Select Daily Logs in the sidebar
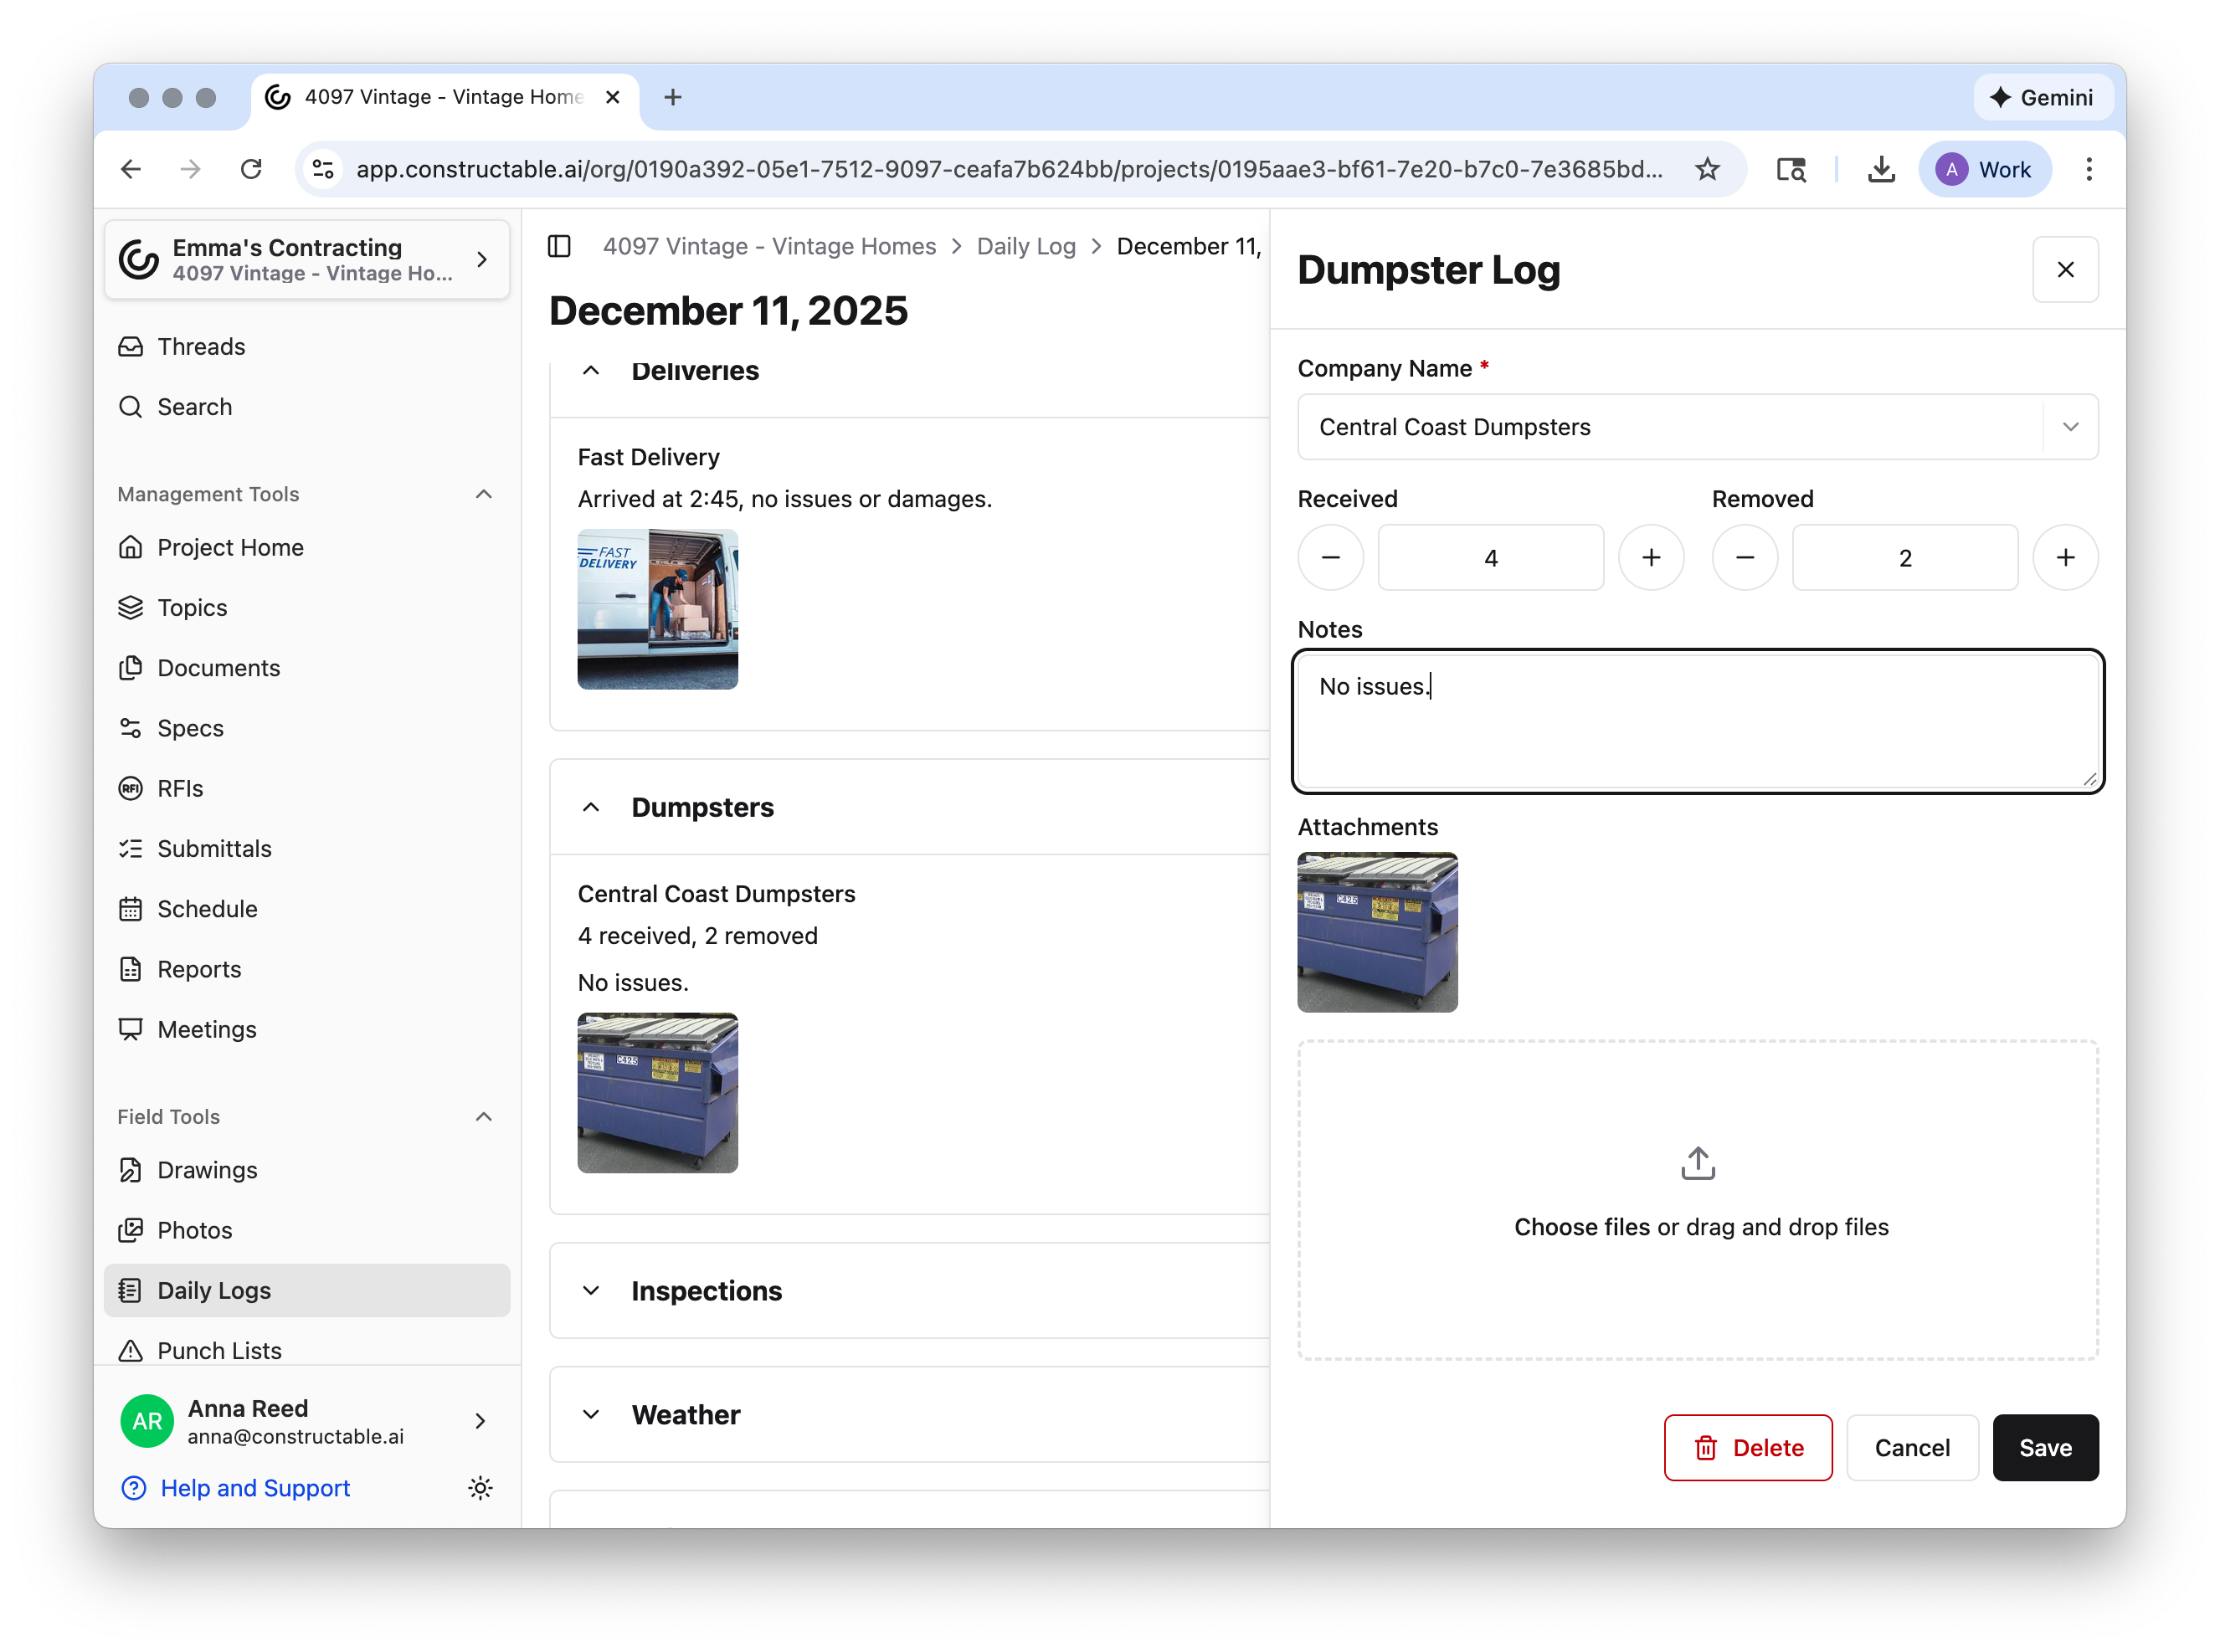The image size is (2220, 1652). click(307, 1291)
